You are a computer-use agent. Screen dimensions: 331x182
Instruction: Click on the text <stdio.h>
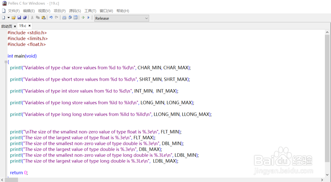pos(37,33)
